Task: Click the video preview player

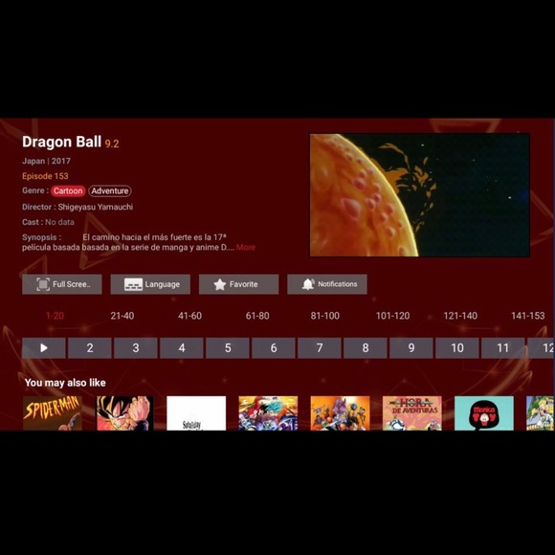Action: point(420,195)
